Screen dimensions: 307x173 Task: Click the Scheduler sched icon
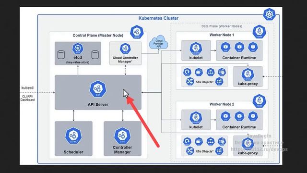point(73,136)
